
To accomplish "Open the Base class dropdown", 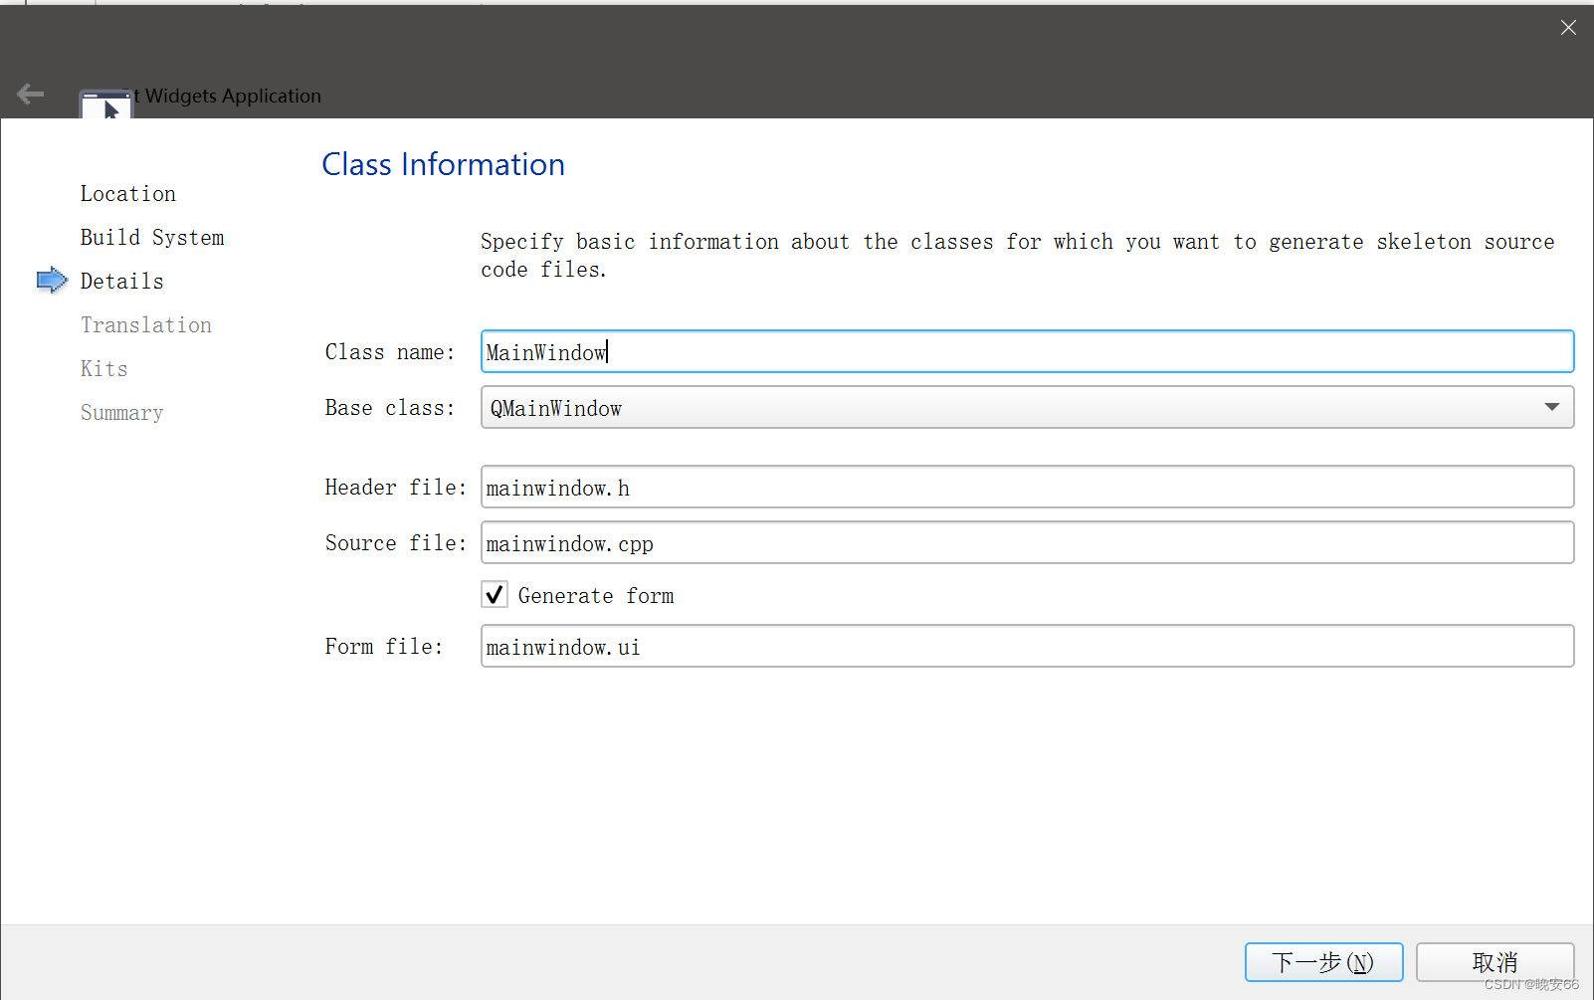I will [x=1027, y=407].
